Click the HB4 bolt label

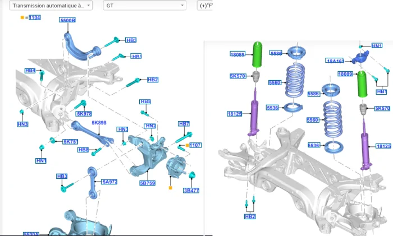[30, 71]
